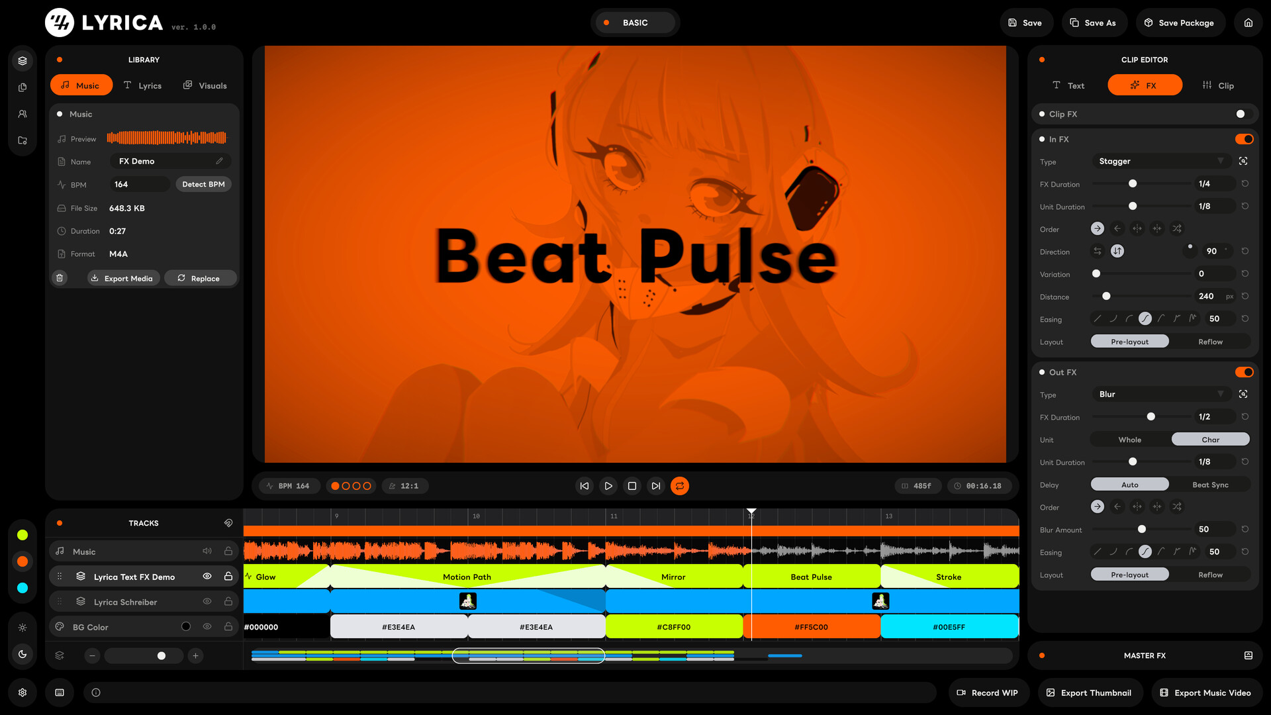Viewport: 1271px width, 715px height.
Task: Click Export Media button
Action: pos(123,278)
